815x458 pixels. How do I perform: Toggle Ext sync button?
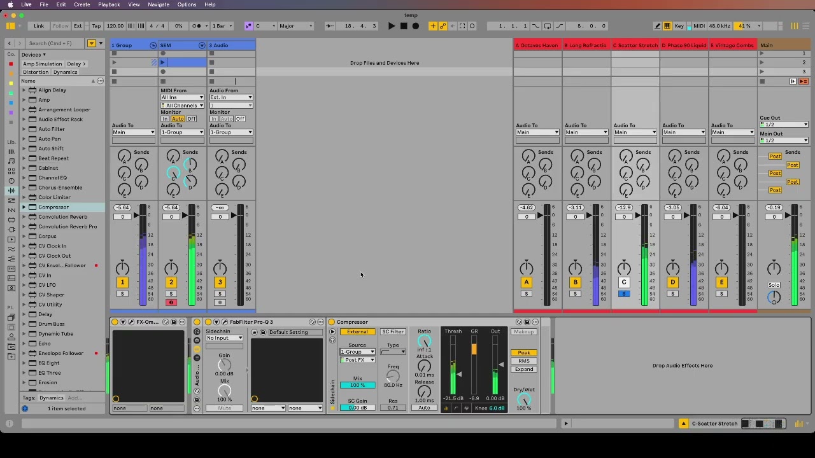[78, 26]
